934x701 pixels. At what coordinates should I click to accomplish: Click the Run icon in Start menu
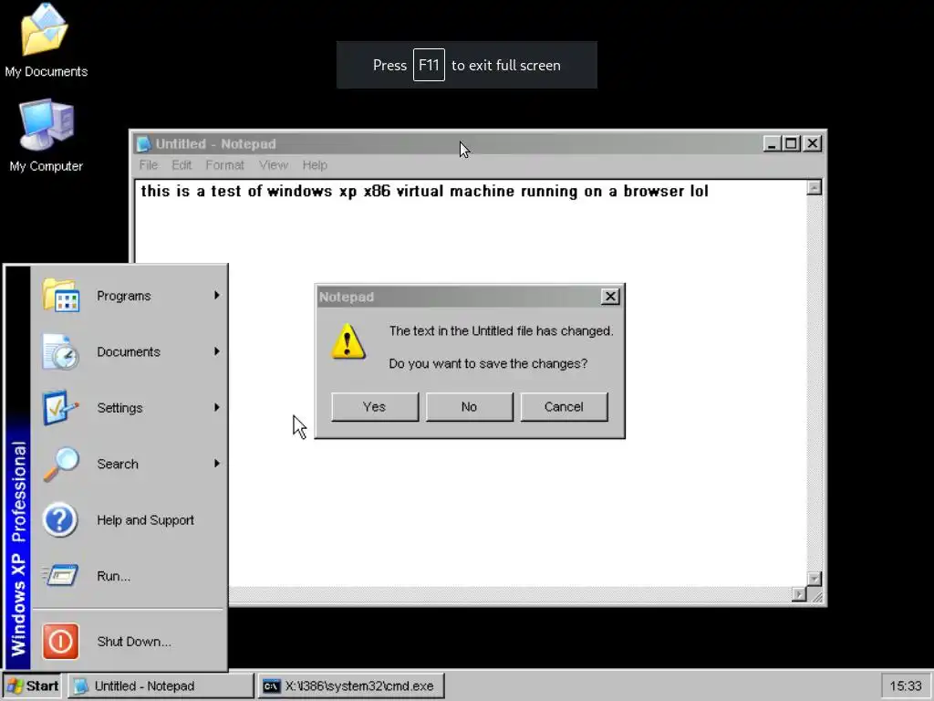click(61, 576)
